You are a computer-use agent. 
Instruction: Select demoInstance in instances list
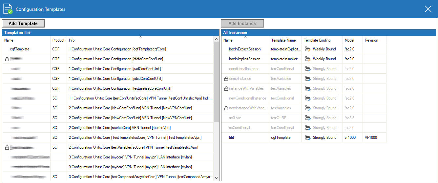pyautogui.click(x=240, y=79)
